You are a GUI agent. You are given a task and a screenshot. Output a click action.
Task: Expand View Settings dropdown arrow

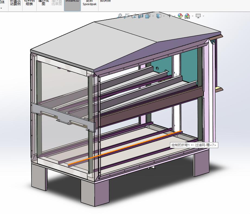(x=203, y=16)
